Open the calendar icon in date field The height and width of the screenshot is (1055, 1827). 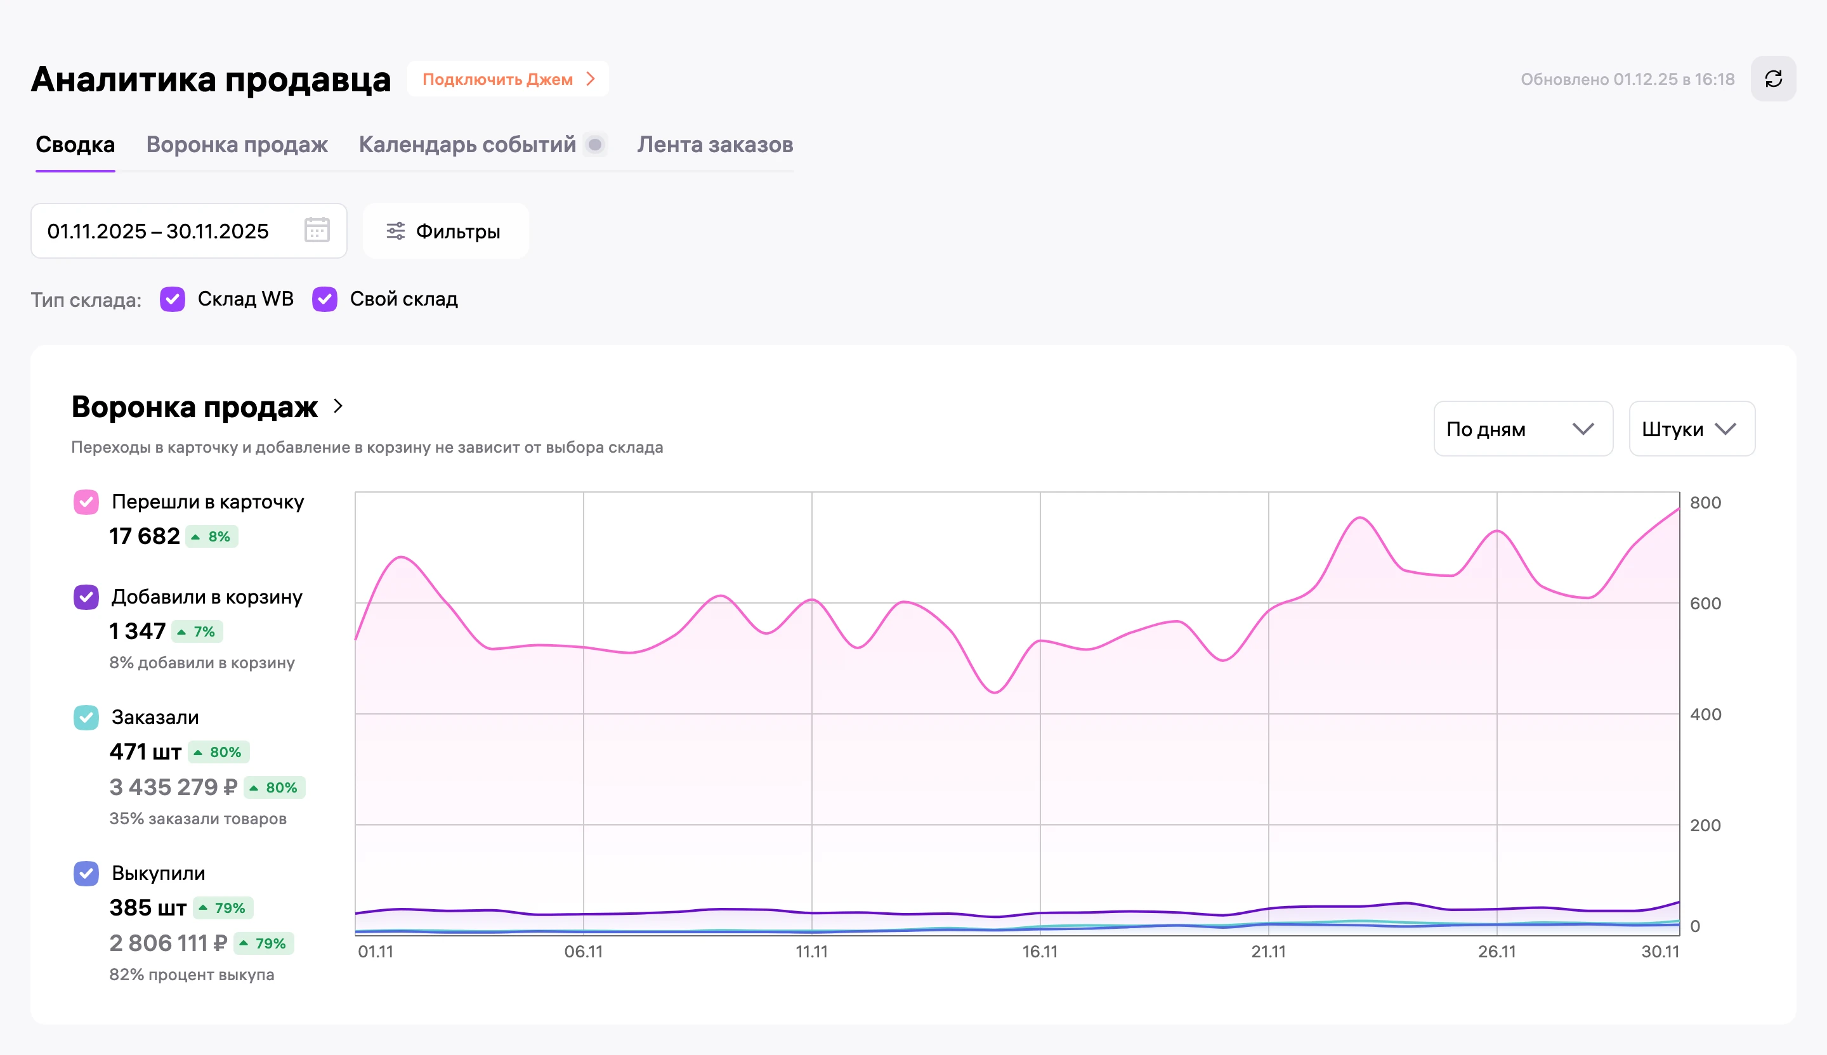point(317,230)
